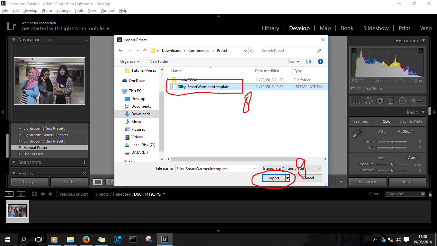Refresh the dialog folder location
Image resolution: width=437 pixels, height=246 pixels.
tap(252, 51)
